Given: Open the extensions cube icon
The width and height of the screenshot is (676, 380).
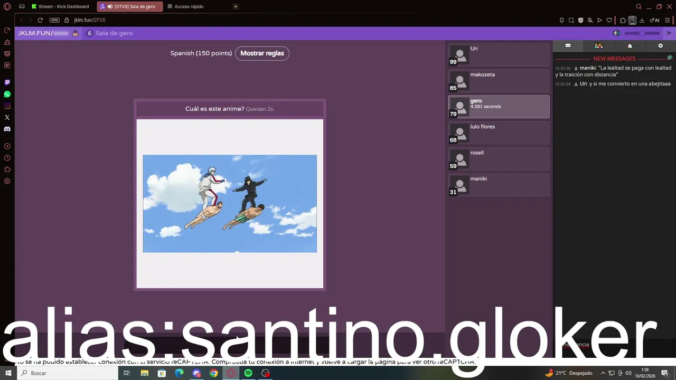Looking at the screenshot, I should click(x=623, y=20).
